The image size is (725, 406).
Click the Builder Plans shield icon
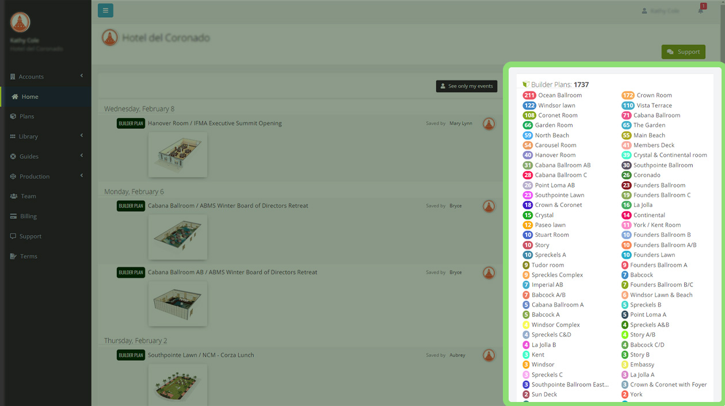coord(525,85)
